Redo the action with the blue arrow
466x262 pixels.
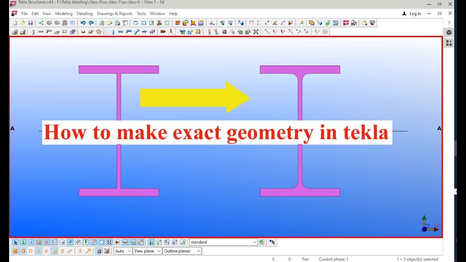[91, 23]
